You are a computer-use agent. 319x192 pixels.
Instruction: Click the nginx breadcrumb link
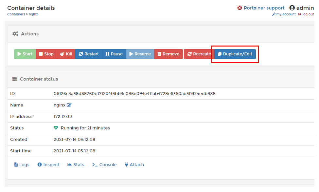click(x=33, y=14)
